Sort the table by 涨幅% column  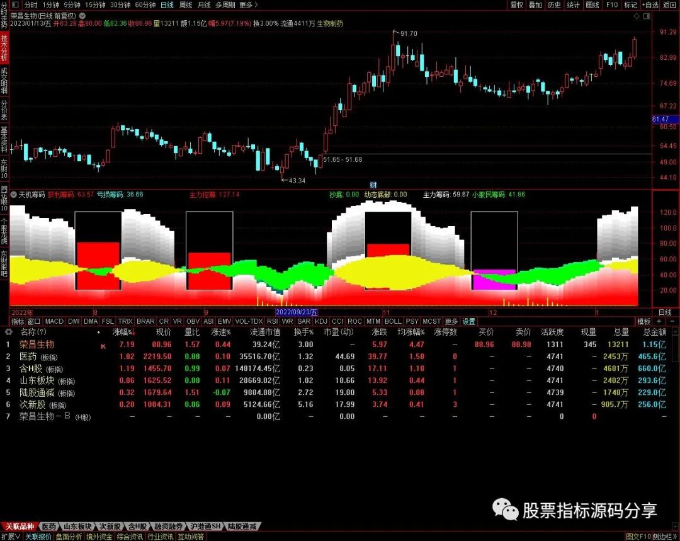point(123,333)
